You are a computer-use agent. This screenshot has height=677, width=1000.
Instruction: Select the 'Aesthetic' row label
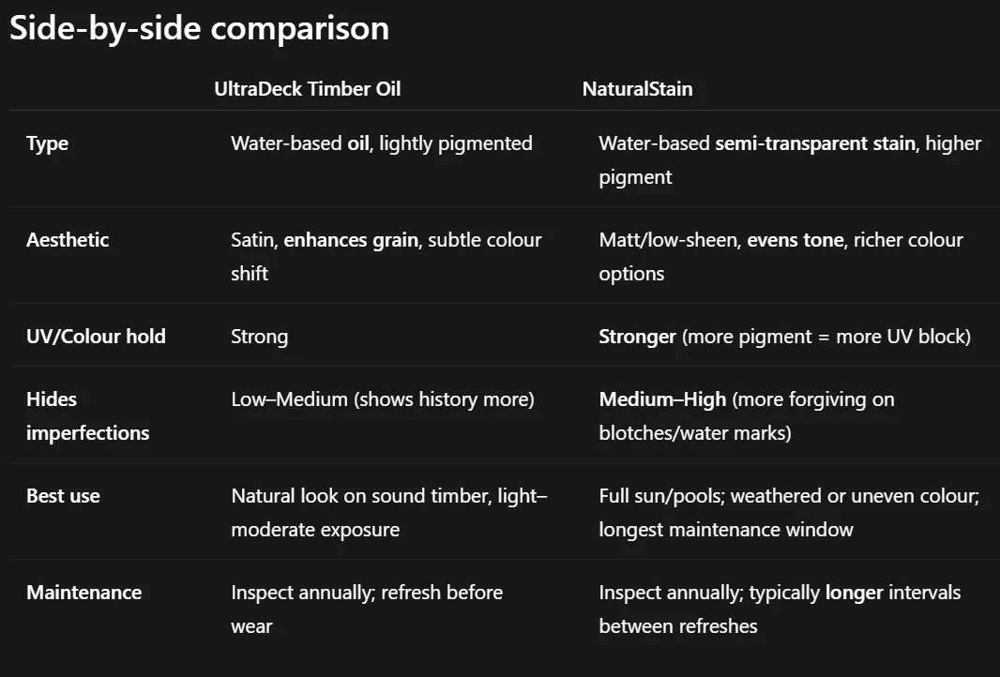(68, 240)
